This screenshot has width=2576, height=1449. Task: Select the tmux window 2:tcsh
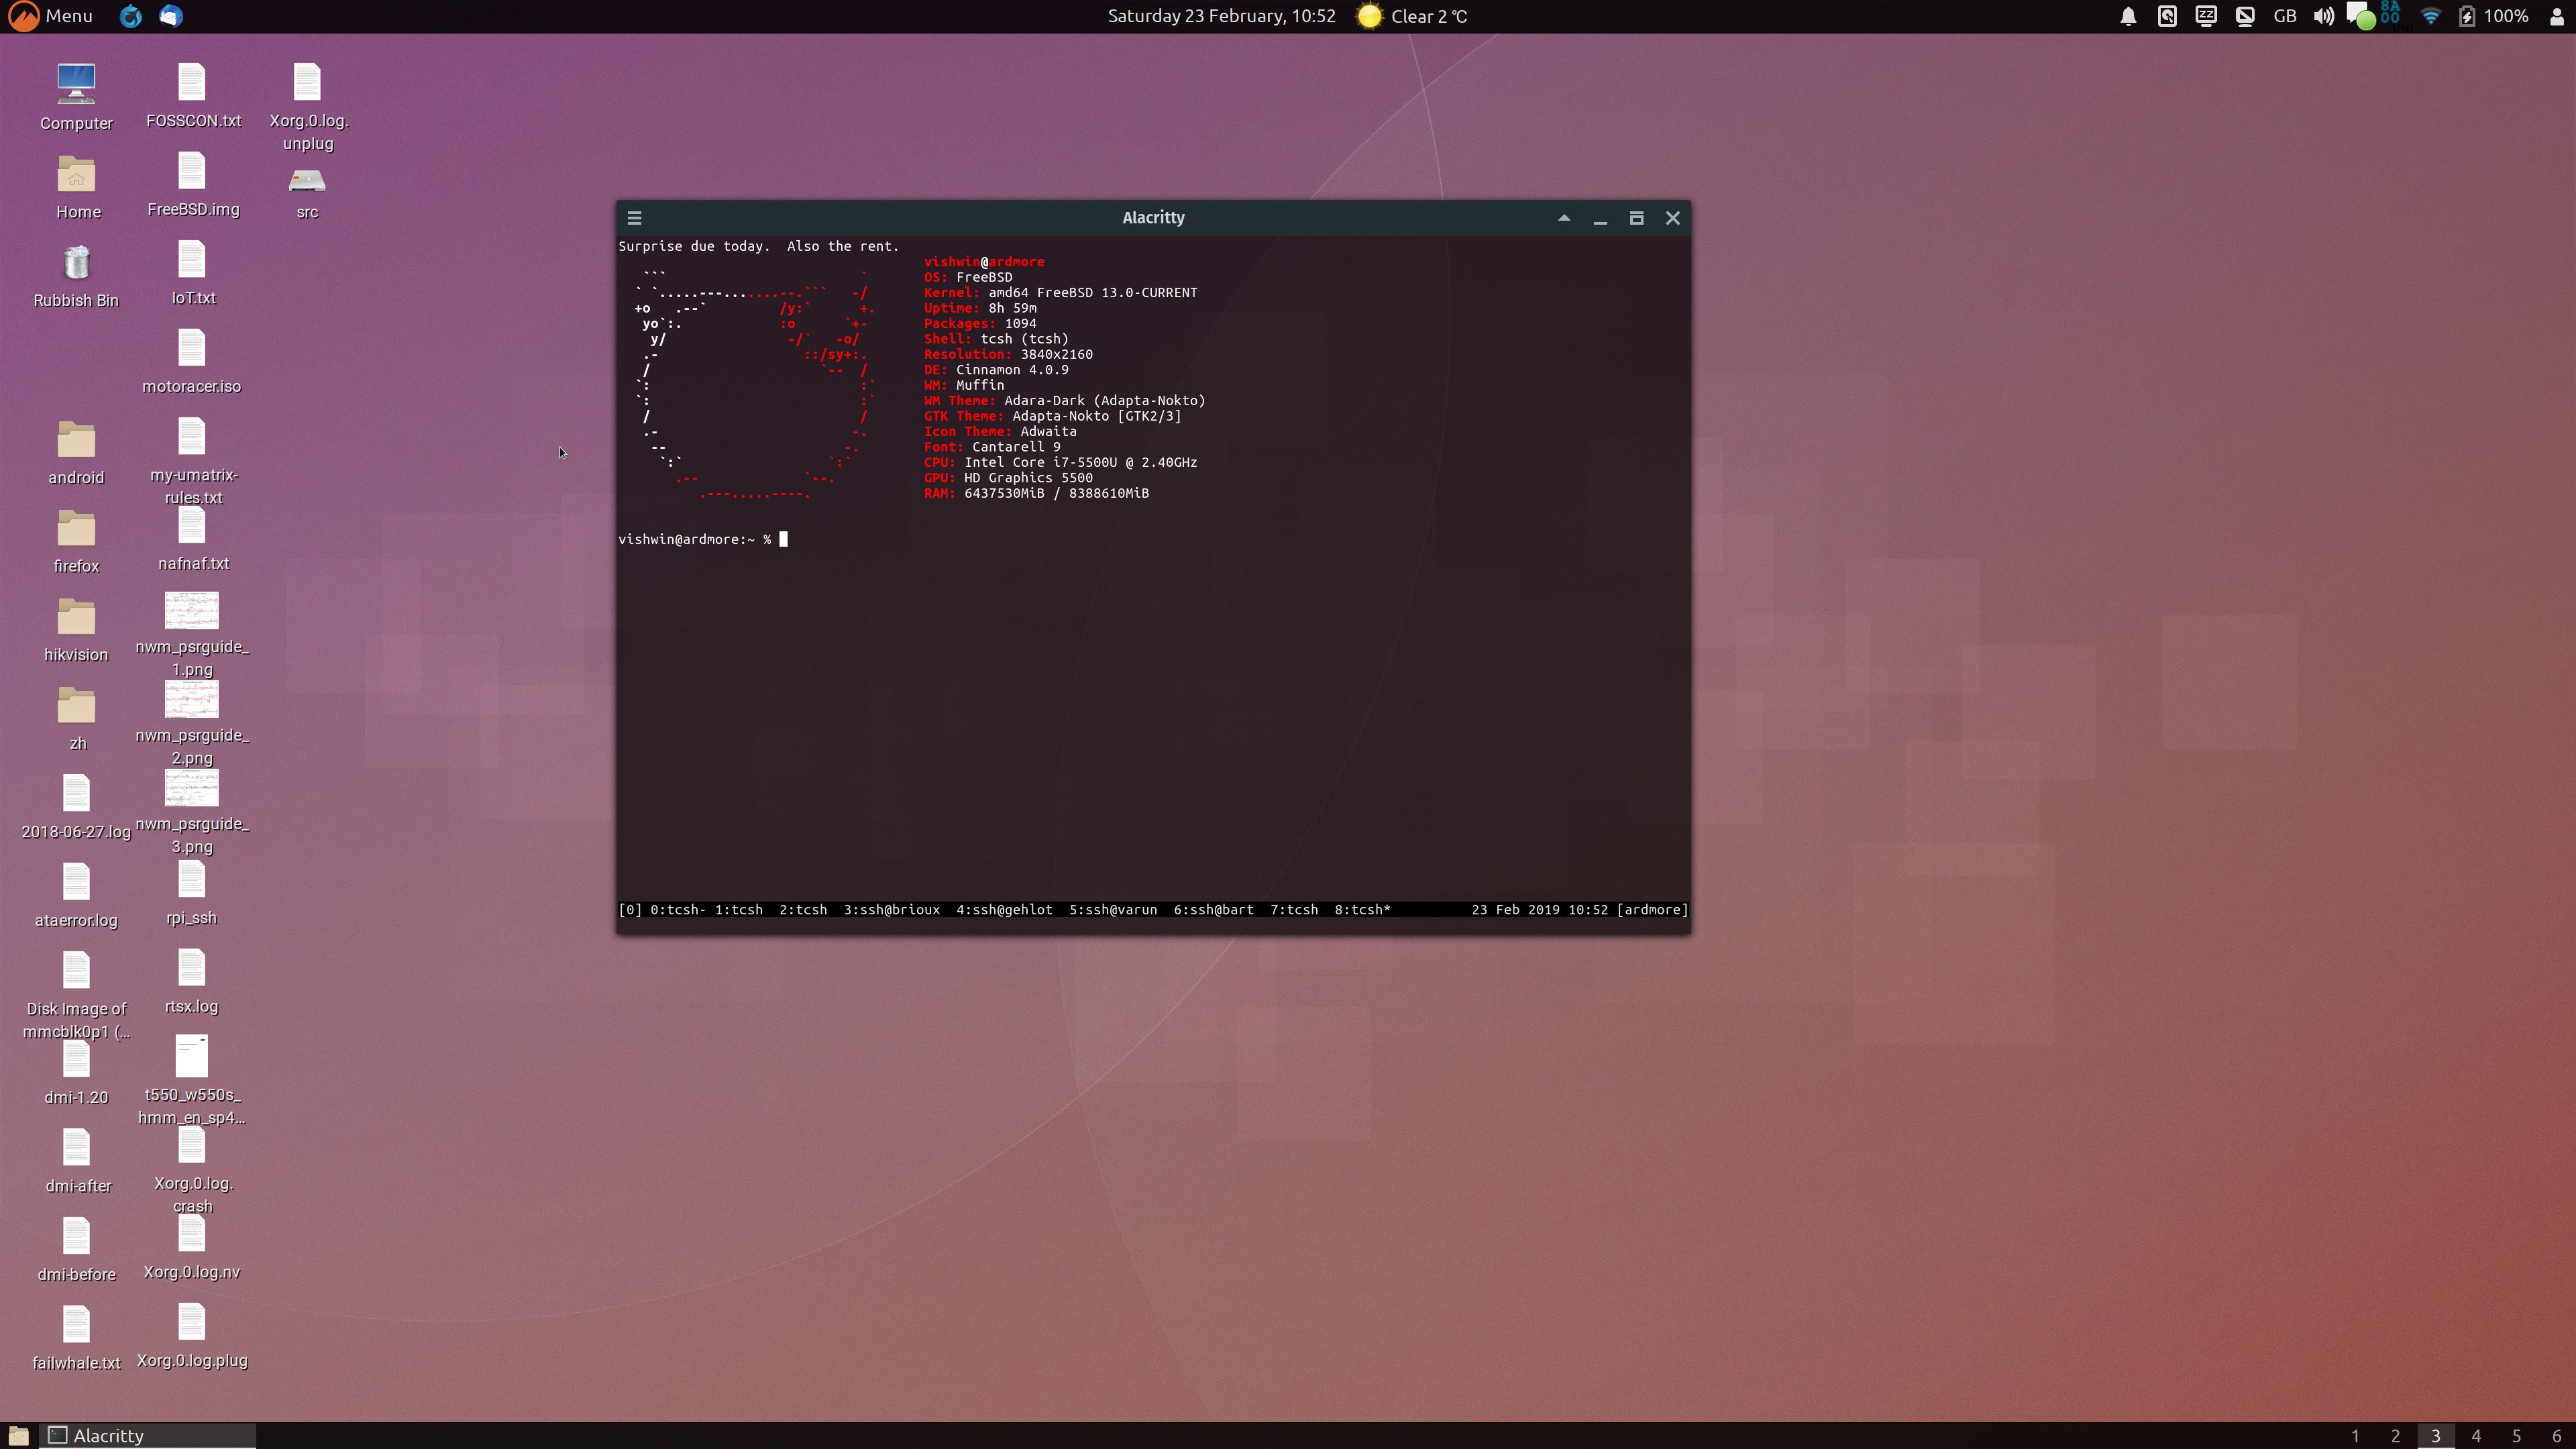click(x=803, y=910)
